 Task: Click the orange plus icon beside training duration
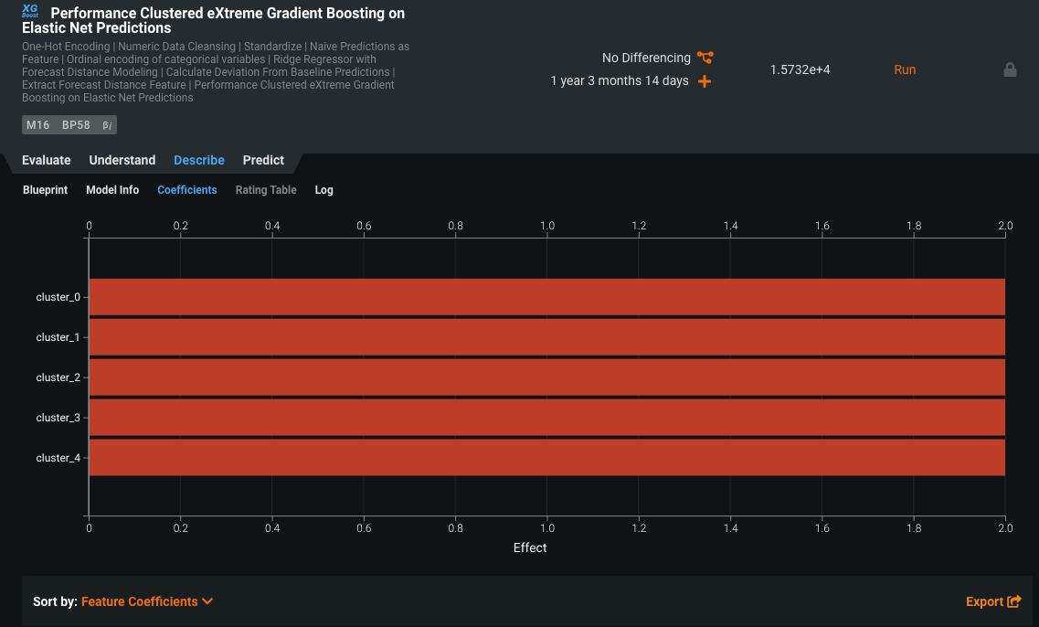pos(705,81)
